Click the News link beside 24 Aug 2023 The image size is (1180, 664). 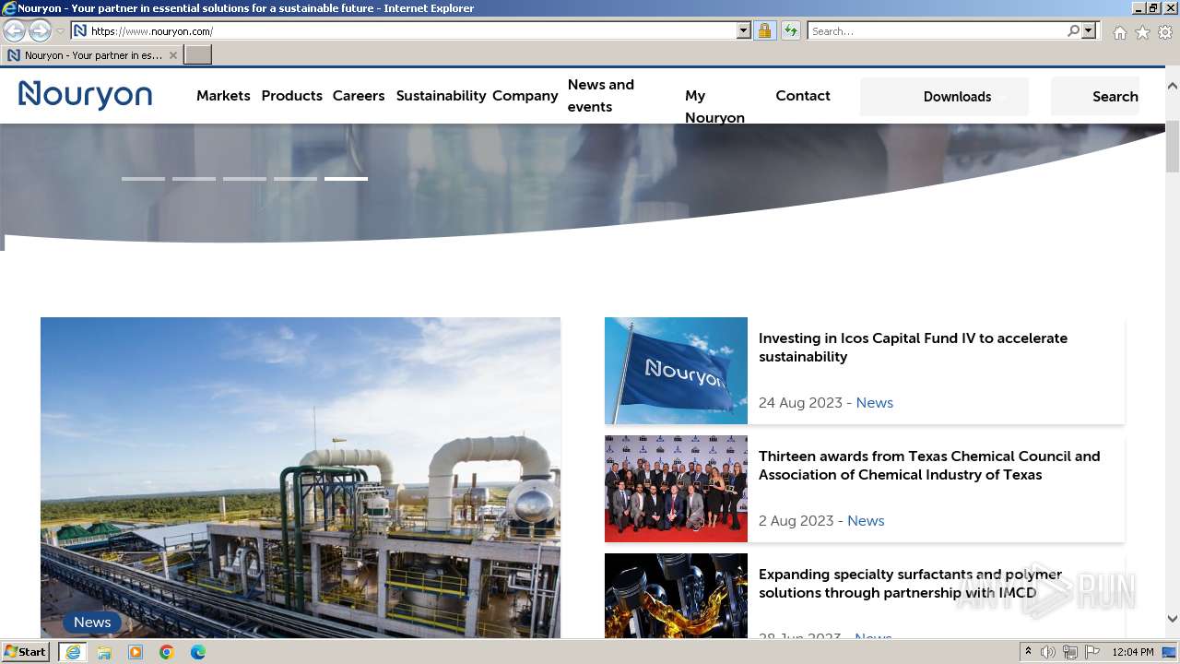874,403
